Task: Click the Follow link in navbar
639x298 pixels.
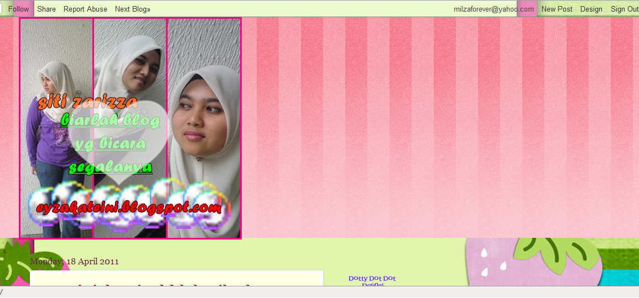Action: (x=18, y=9)
